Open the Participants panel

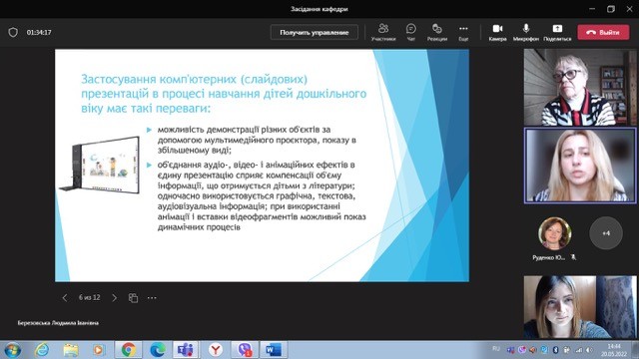[383, 32]
